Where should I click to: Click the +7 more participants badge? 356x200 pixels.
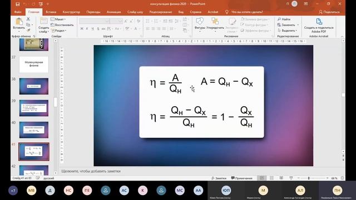[13, 191]
